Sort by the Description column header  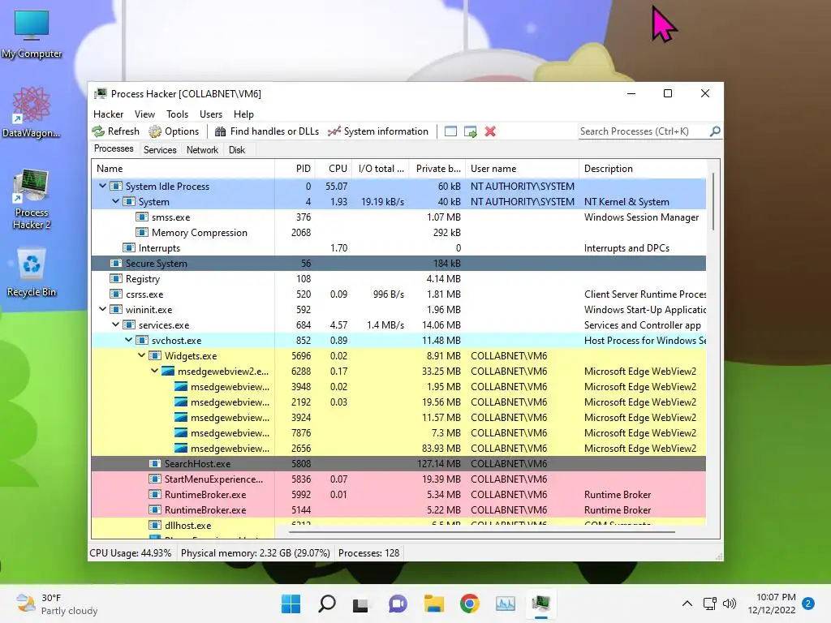point(643,169)
